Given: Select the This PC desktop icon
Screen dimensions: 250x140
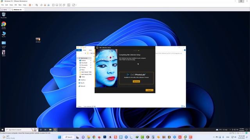Looking at the screenshot, I should [4, 34].
